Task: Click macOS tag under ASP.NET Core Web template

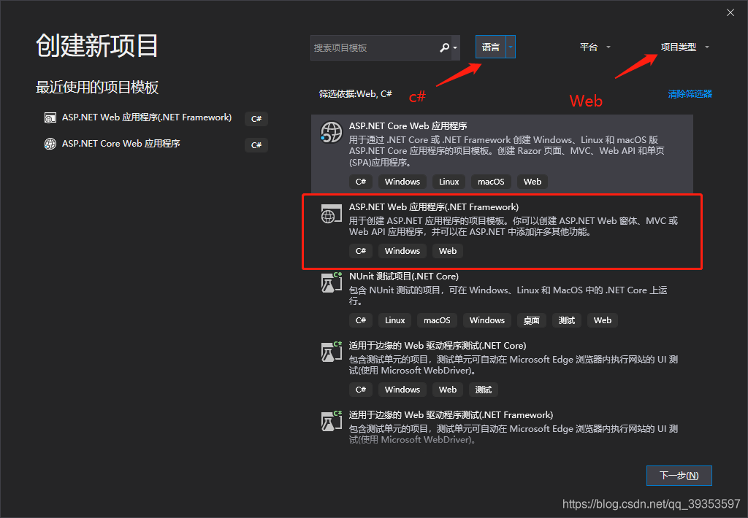Action: point(491,182)
